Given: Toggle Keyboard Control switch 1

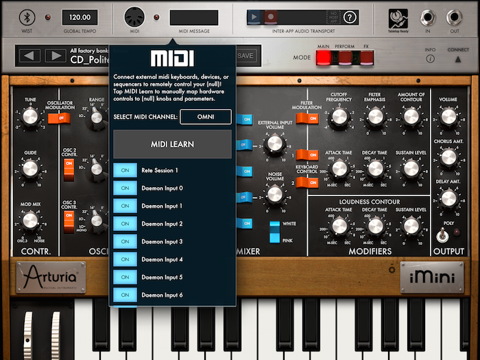Looking at the screenshot, I should click(307, 155).
